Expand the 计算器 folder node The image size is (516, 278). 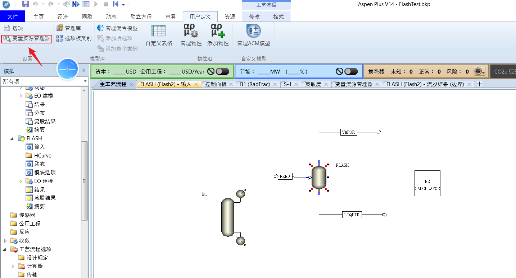(13, 266)
